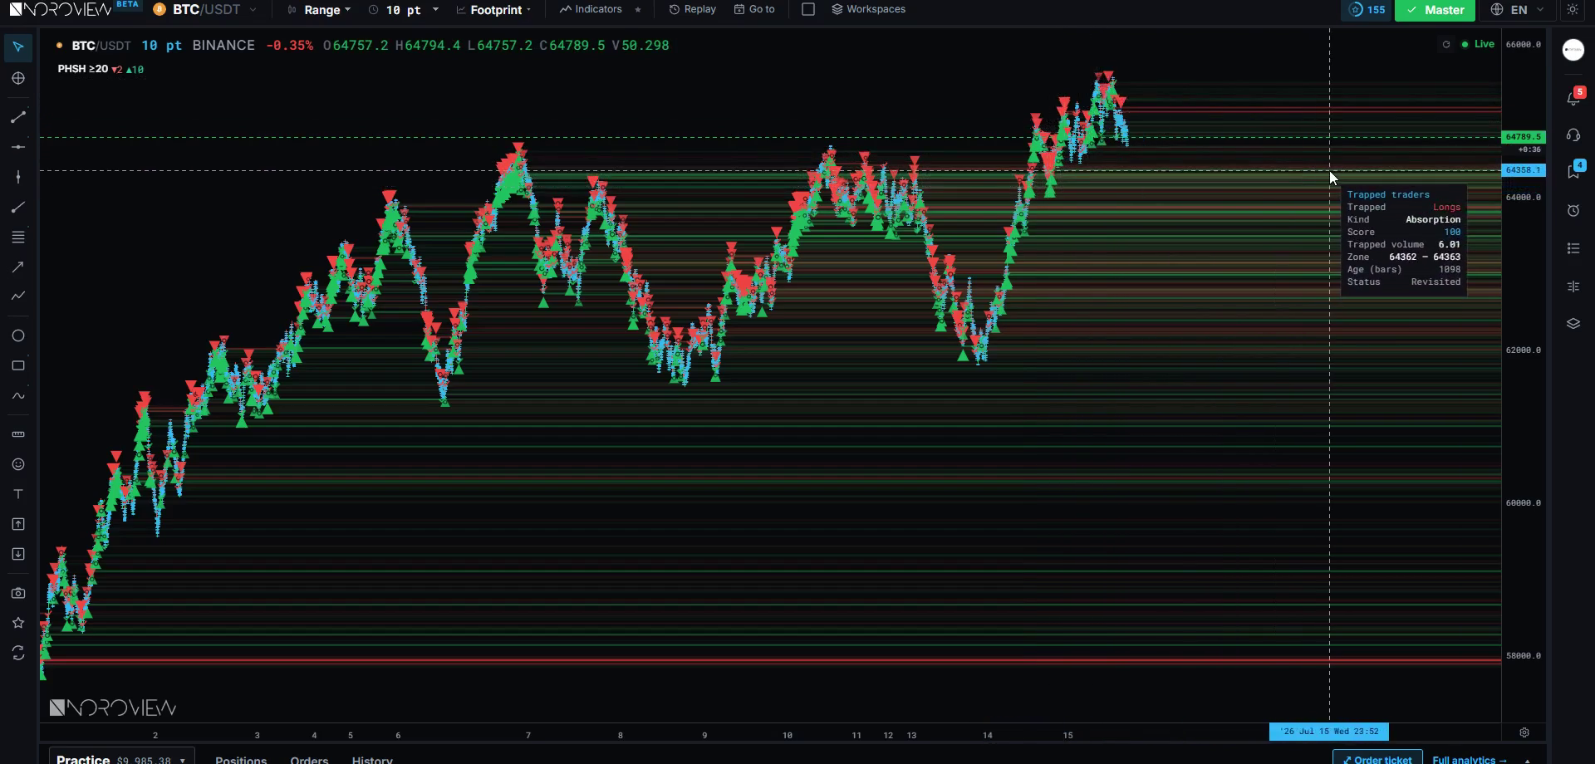Switch to the Orders tab
This screenshot has width=1595, height=764.
click(309, 760)
